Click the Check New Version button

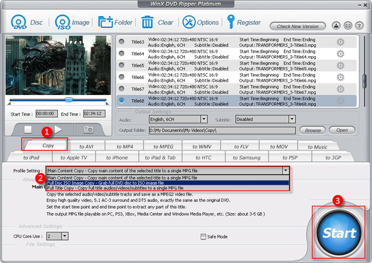298,26
